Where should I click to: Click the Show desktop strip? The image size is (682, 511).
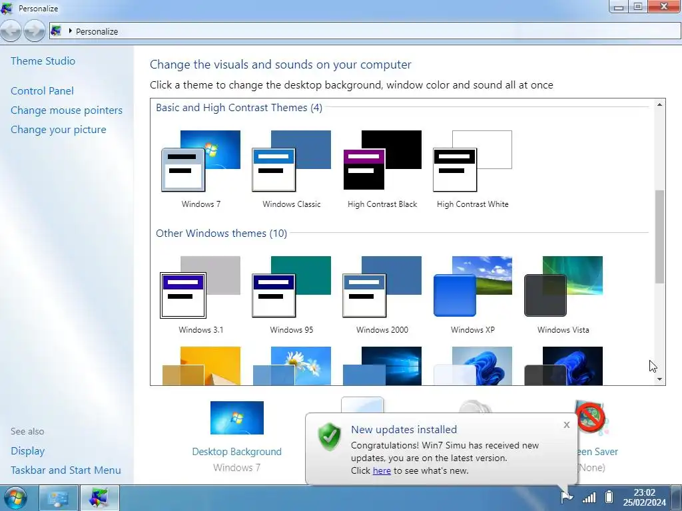[x=677, y=498]
